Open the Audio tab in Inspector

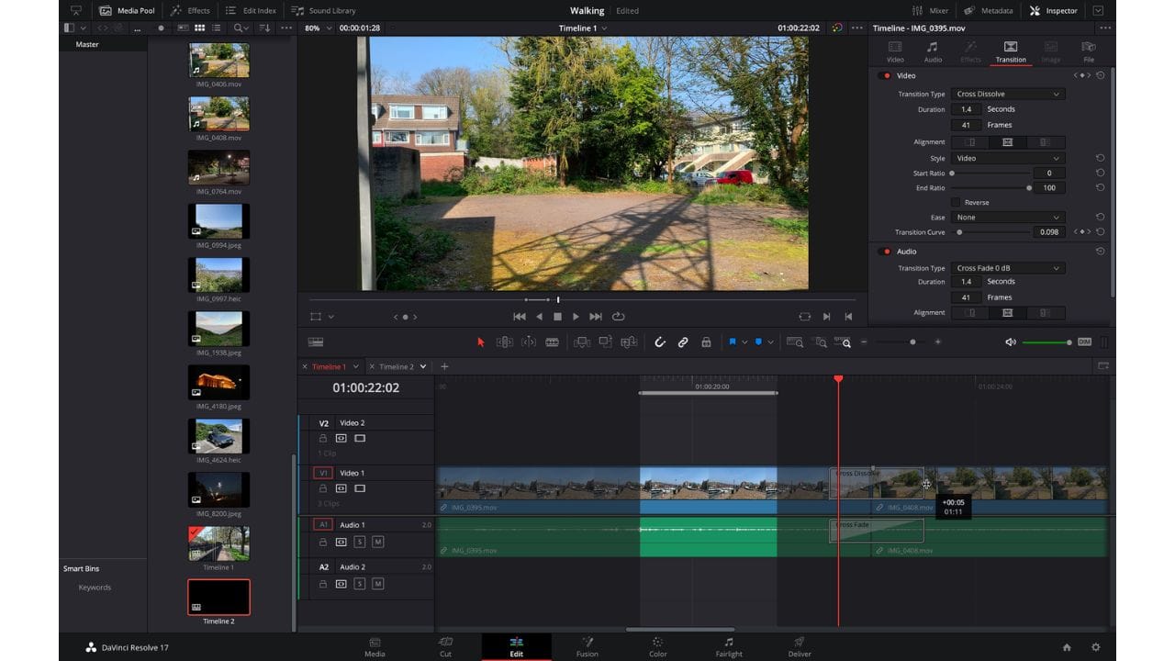point(933,51)
